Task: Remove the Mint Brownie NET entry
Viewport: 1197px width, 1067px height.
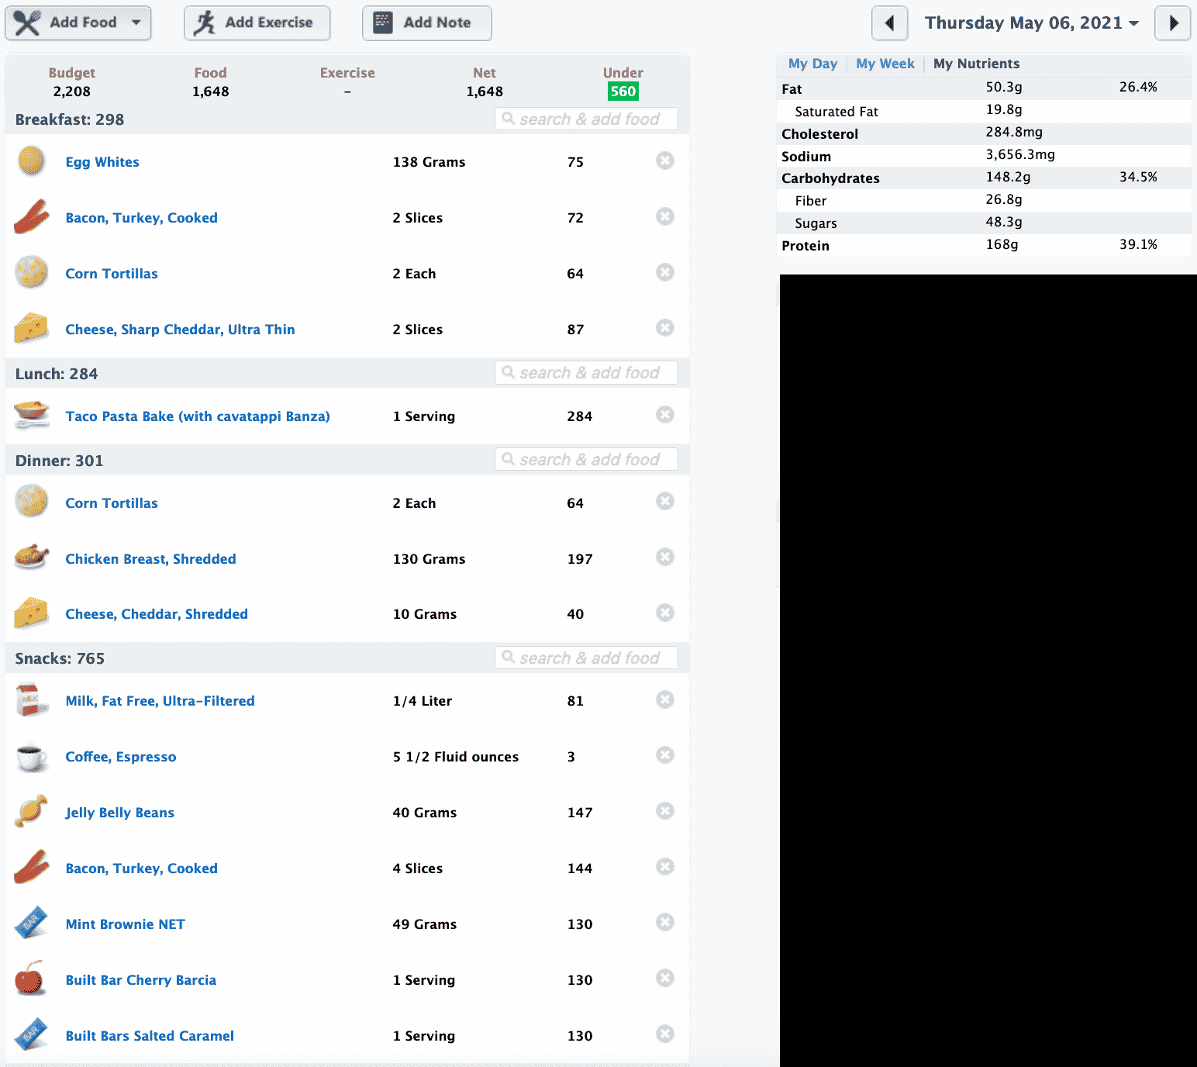Action: [664, 923]
